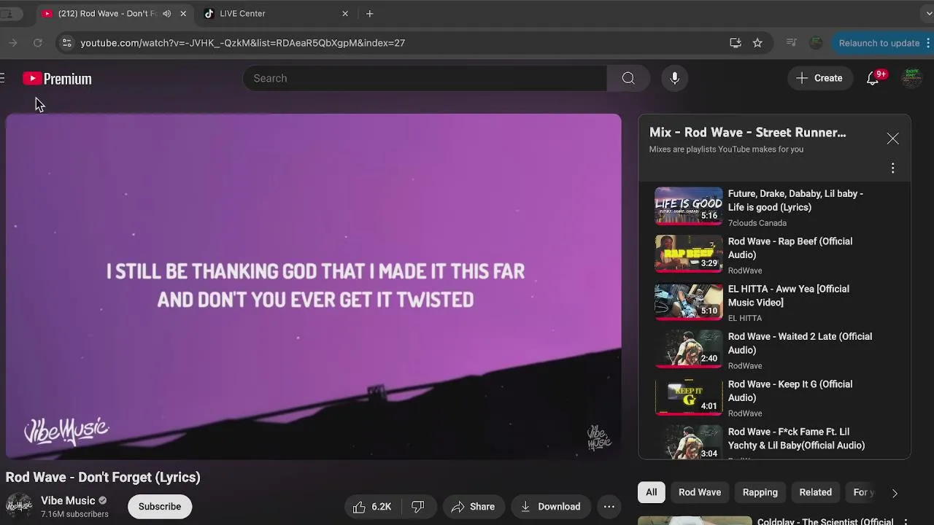Open the account avatar menu
The height and width of the screenshot is (525, 934).
(x=911, y=78)
